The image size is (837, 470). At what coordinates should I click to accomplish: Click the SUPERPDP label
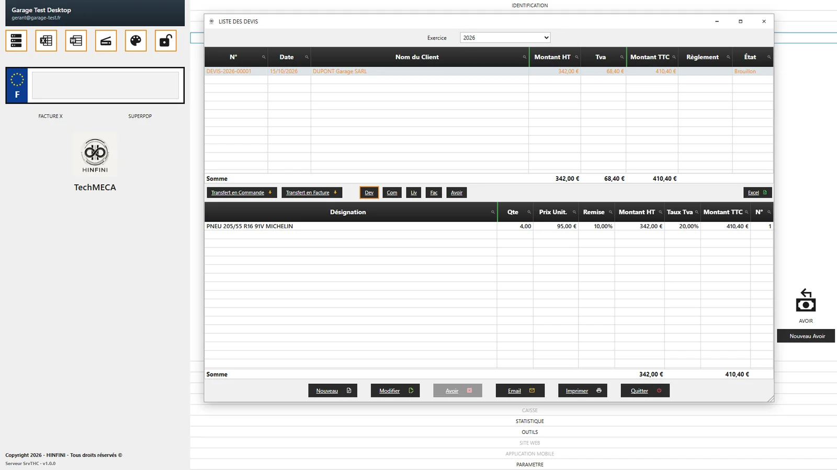pyautogui.click(x=140, y=116)
